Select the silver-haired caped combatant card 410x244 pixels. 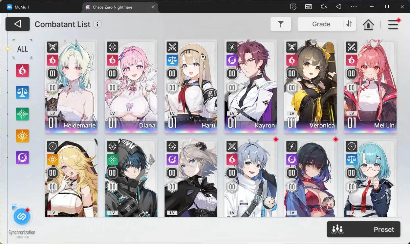tap(191, 178)
